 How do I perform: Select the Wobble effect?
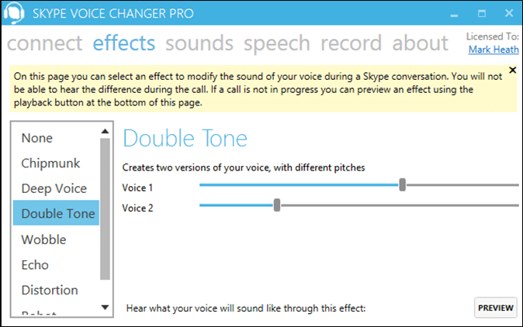44,239
